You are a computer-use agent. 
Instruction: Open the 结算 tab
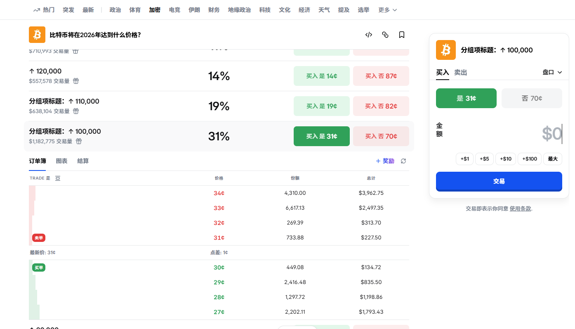[83, 161]
